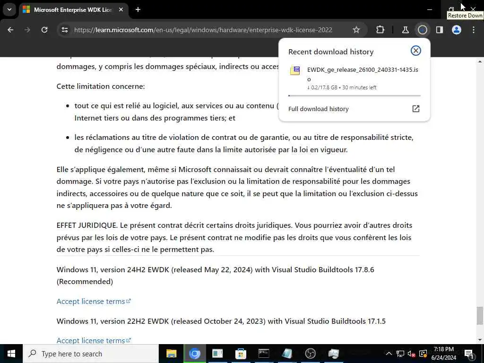Open the Microsoft Store taskbar icon
Image resolution: width=484 pixels, height=363 pixels.
click(x=241, y=354)
